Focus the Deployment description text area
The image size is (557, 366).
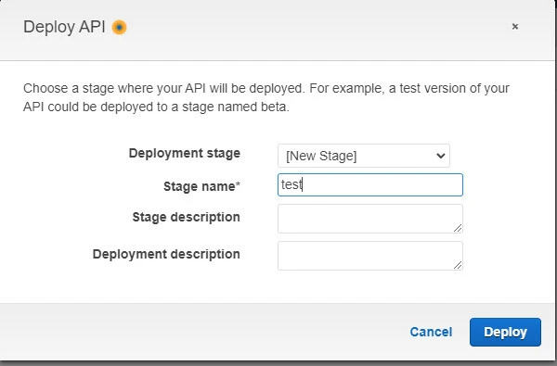click(x=370, y=256)
